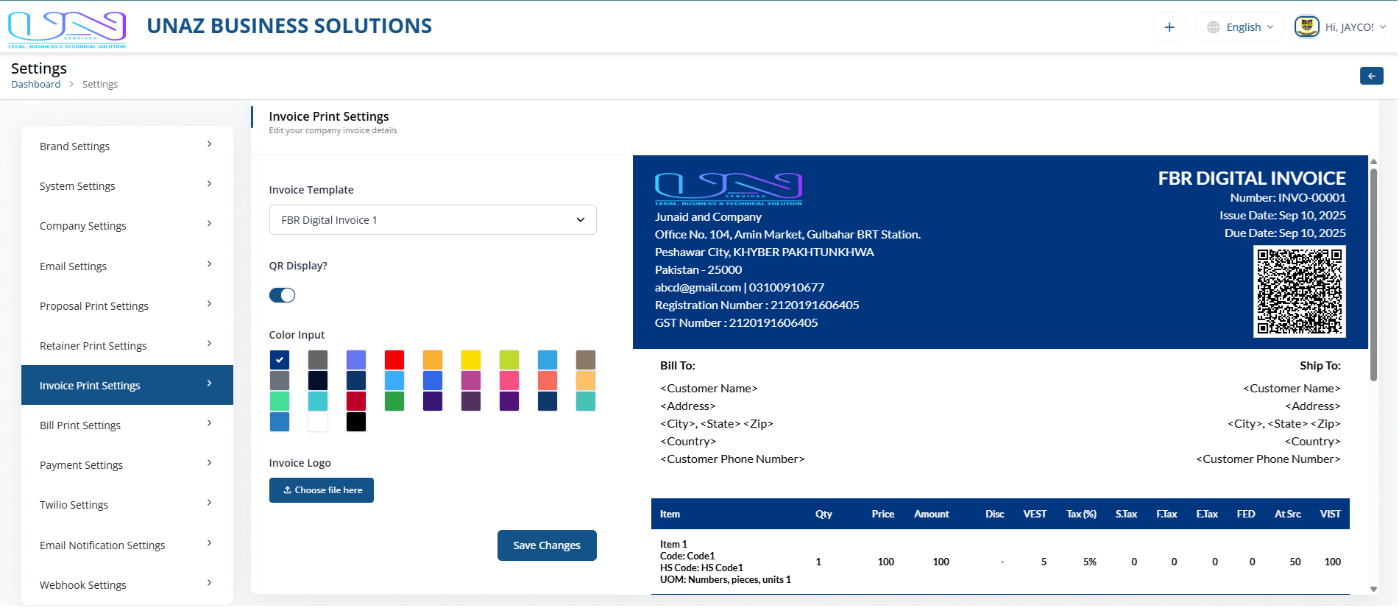Disable the QR Display toggle
Screen dimensions: 1399x608
click(x=282, y=295)
